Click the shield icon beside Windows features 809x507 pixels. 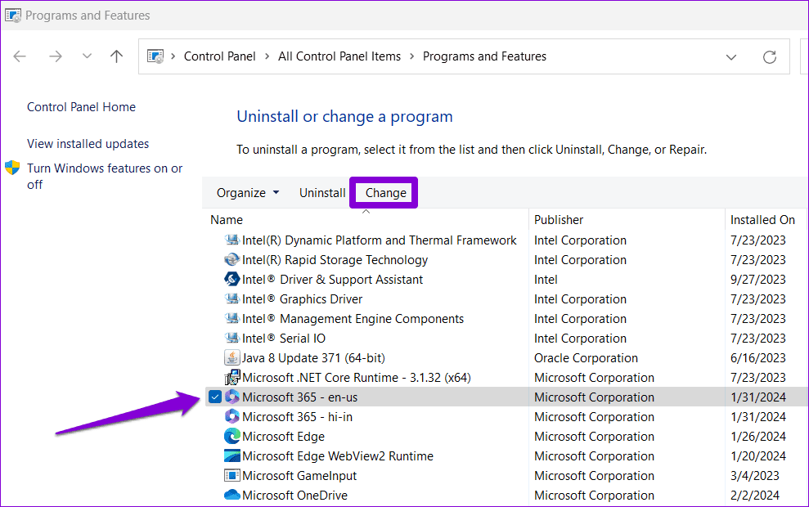[x=12, y=168]
